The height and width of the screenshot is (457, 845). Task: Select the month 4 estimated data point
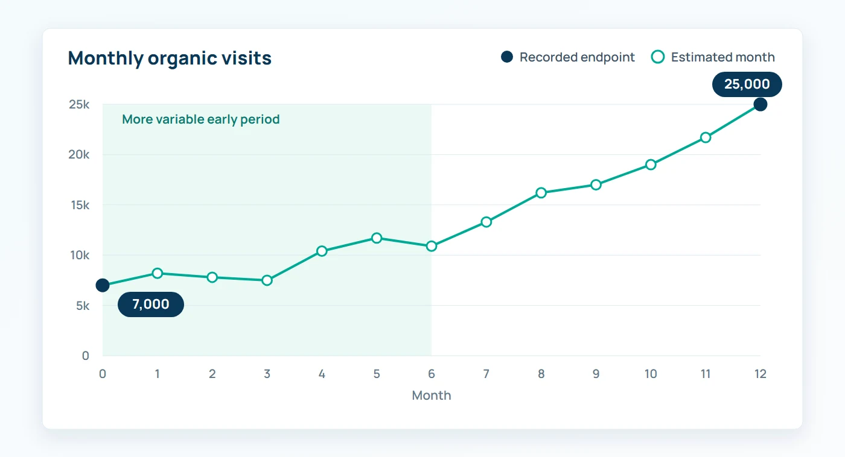322,251
